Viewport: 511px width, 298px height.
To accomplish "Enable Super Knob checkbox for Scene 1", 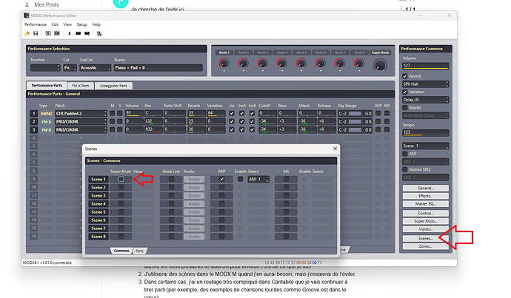I will pyautogui.click(x=121, y=179).
